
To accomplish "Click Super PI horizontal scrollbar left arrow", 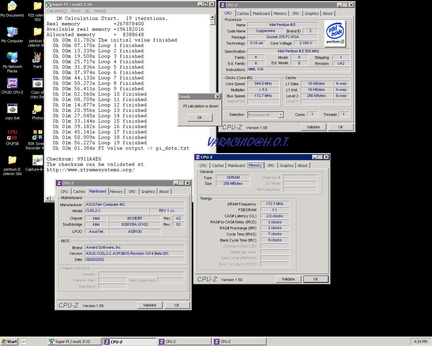I will click(48, 198).
